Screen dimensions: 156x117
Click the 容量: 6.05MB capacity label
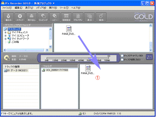(x=19, y=60)
